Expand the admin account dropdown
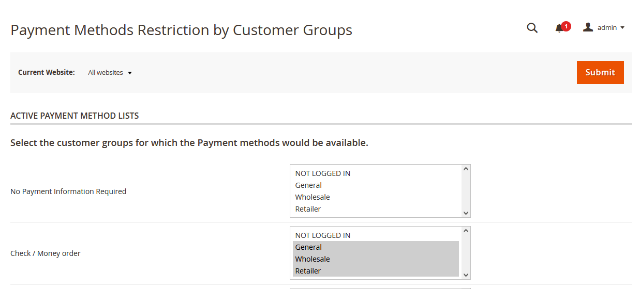The width and height of the screenshot is (639, 289). coord(622,28)
